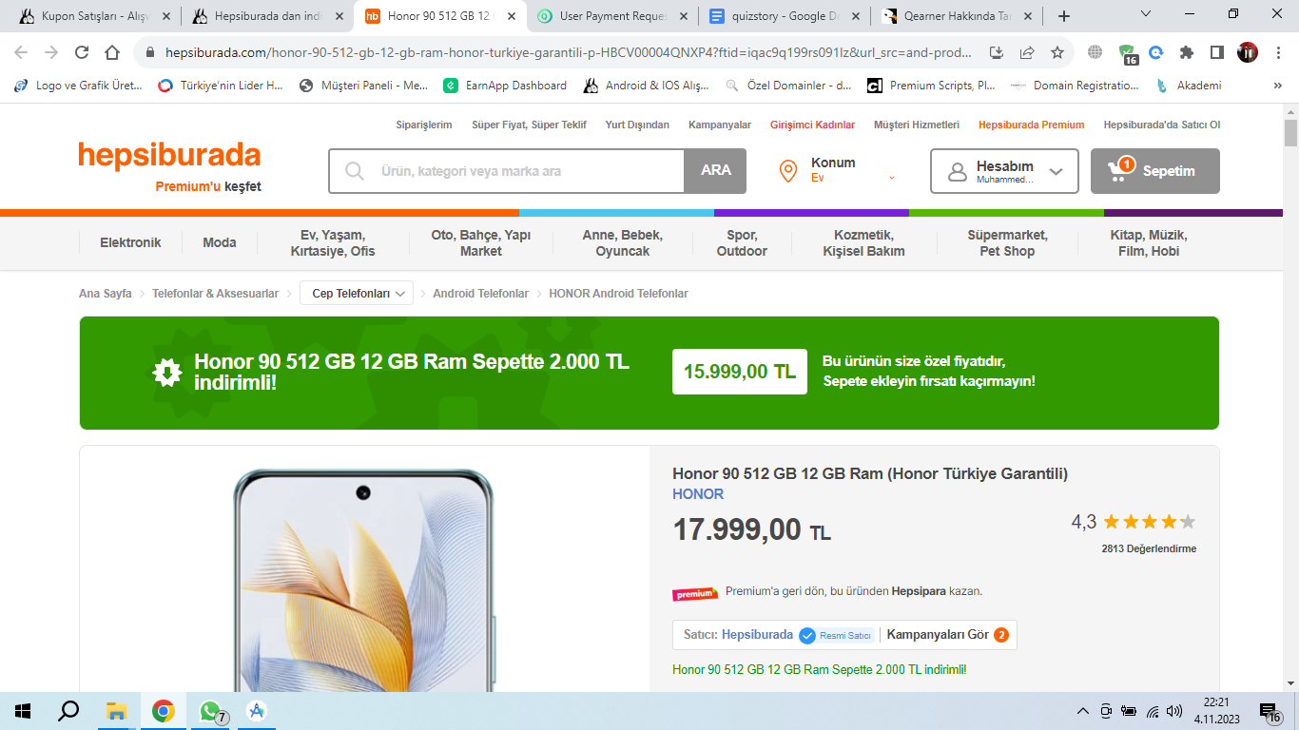Image resolution: width=1299 pixels, height=730 pixels.
Task: Open the 2813 Değerlendirme reviews link
Action: pyautogui.click(x=1149, y=548)
